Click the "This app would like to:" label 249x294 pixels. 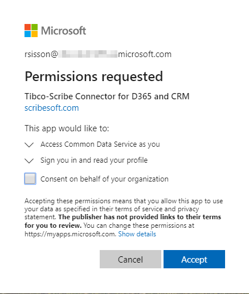(67, 128)
